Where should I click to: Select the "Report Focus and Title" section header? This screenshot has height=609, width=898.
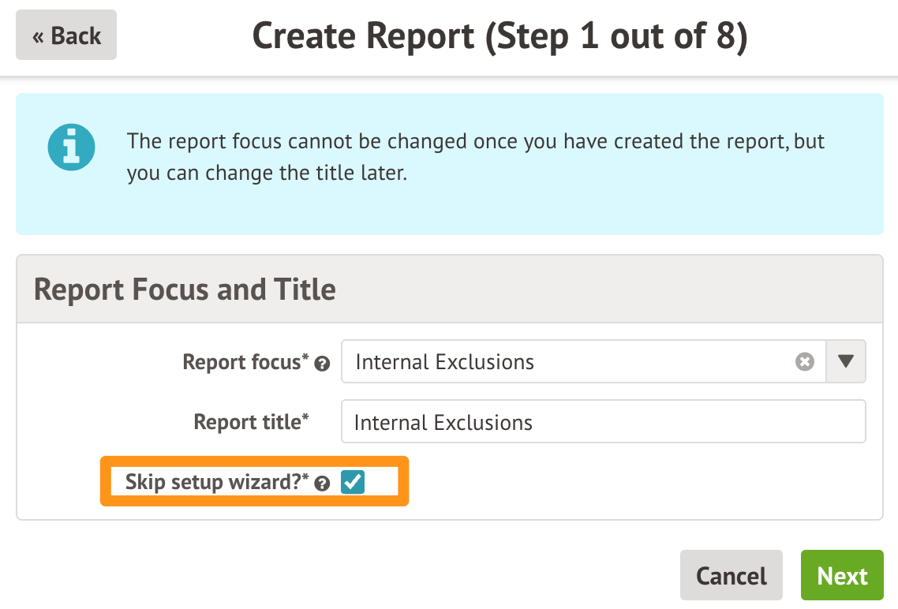click(185, 290)
